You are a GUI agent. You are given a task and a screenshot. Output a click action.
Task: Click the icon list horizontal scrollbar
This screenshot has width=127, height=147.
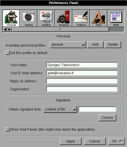pos(61,30)
